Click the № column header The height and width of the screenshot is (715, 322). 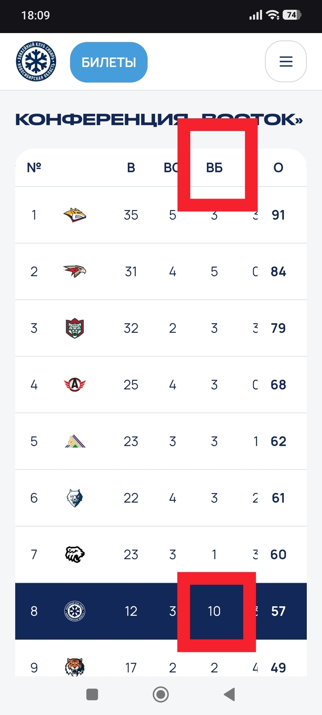point(34,168)
